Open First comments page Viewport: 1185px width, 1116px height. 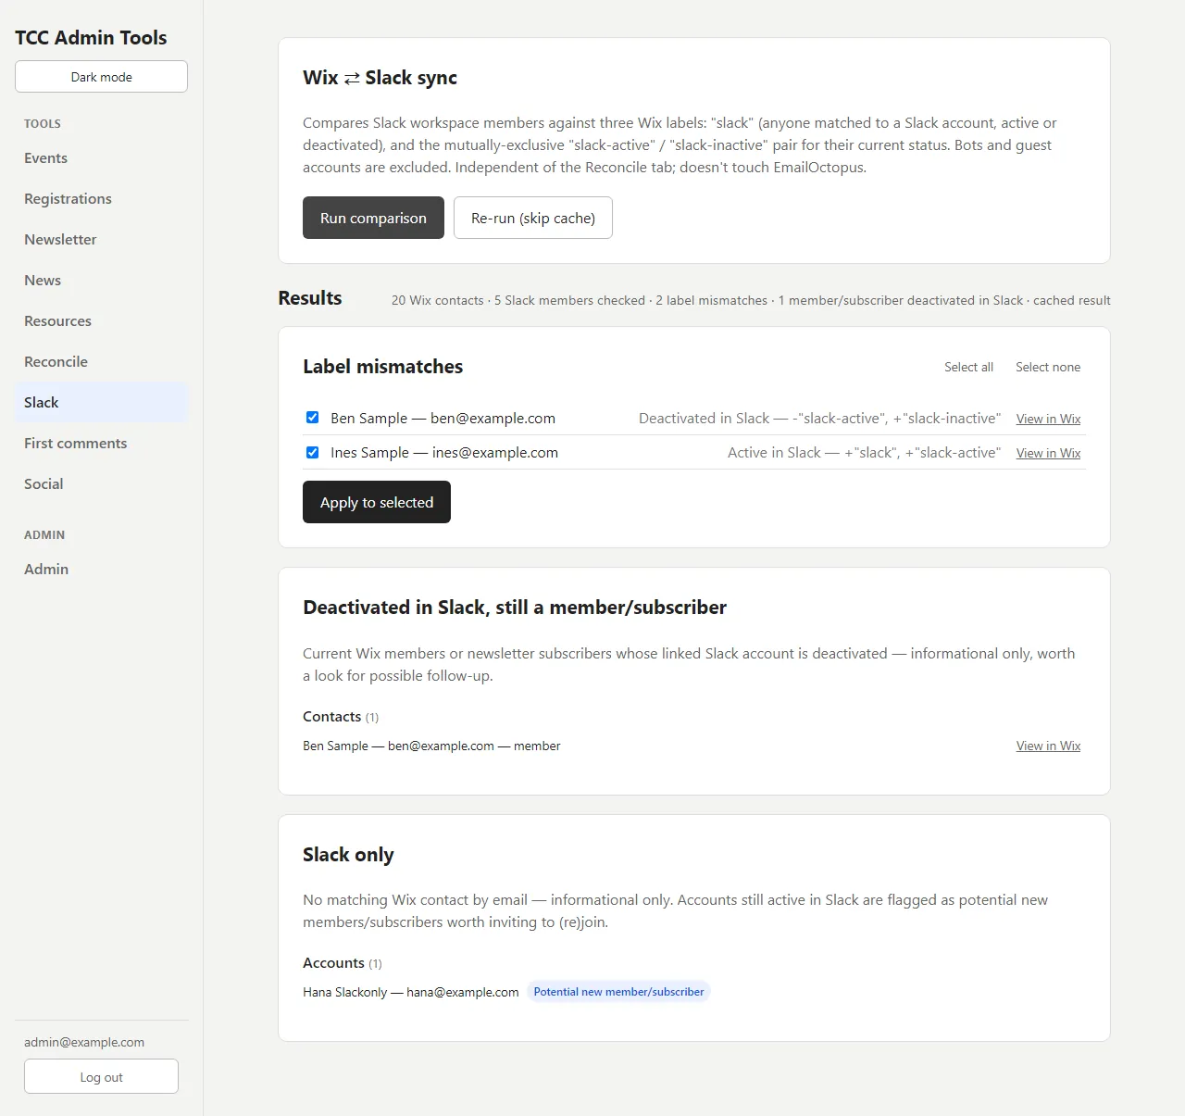pyautogui.click(x=101, y=444)
